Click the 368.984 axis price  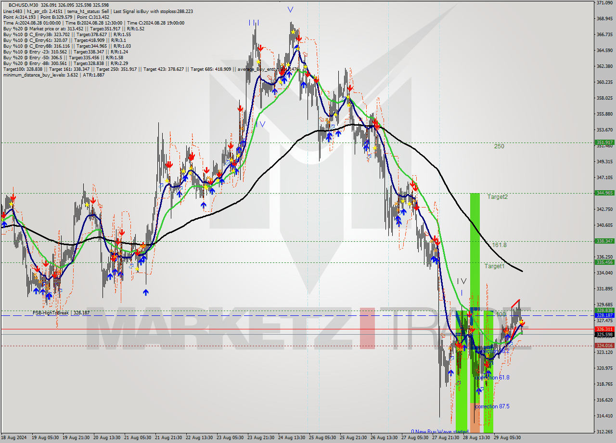pyautogui.click(x=604, y=19)
